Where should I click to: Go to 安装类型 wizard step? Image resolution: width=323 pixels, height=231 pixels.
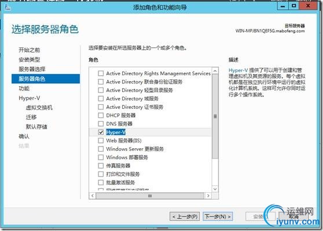30,60
